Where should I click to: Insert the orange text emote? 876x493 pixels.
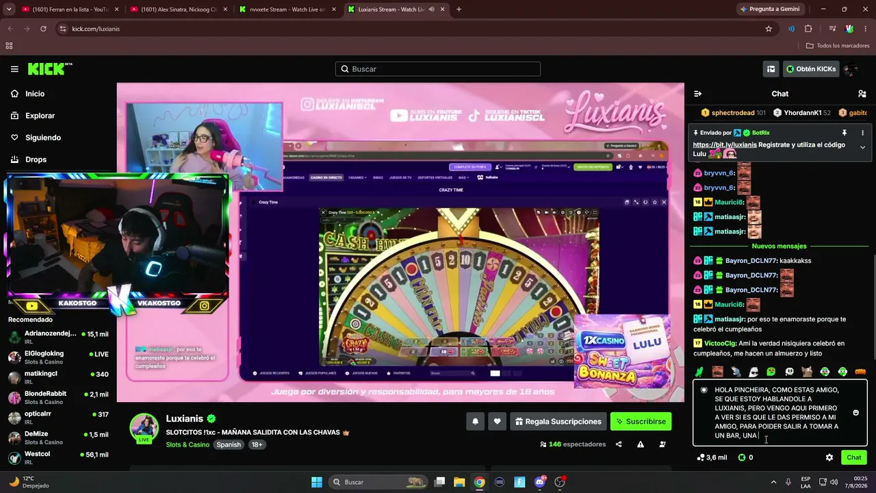coord(860,372)
